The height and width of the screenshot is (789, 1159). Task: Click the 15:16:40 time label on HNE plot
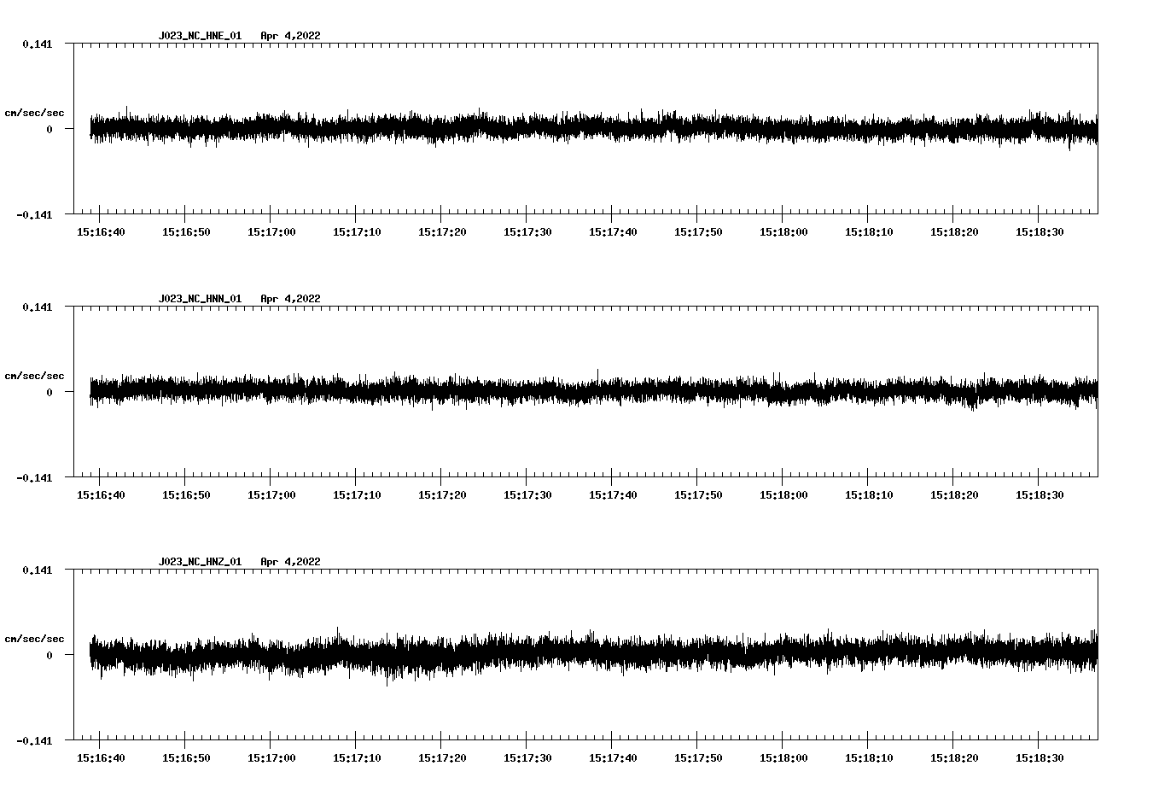click(101, 232)
